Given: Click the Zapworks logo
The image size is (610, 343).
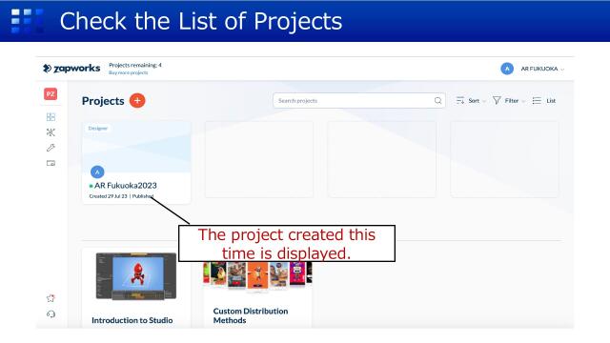Looking at the screenshot, I should [x=71, y=69].
